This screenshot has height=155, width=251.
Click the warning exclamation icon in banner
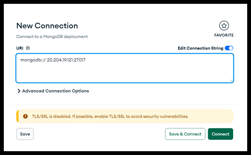(x=25, y=116)
